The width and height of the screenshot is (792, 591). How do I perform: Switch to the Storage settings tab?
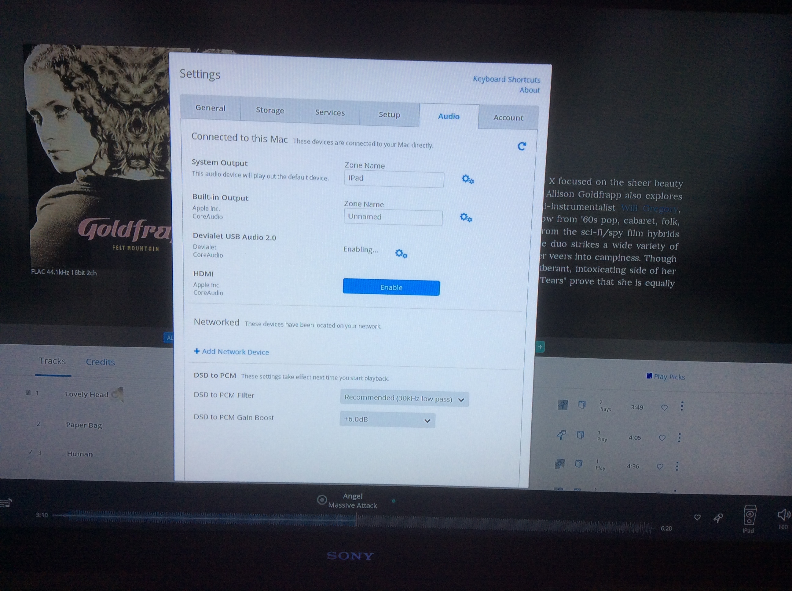[270, 110]
